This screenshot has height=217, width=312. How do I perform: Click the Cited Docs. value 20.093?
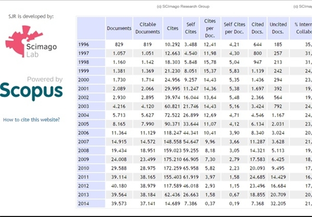[x=257, y=168]
